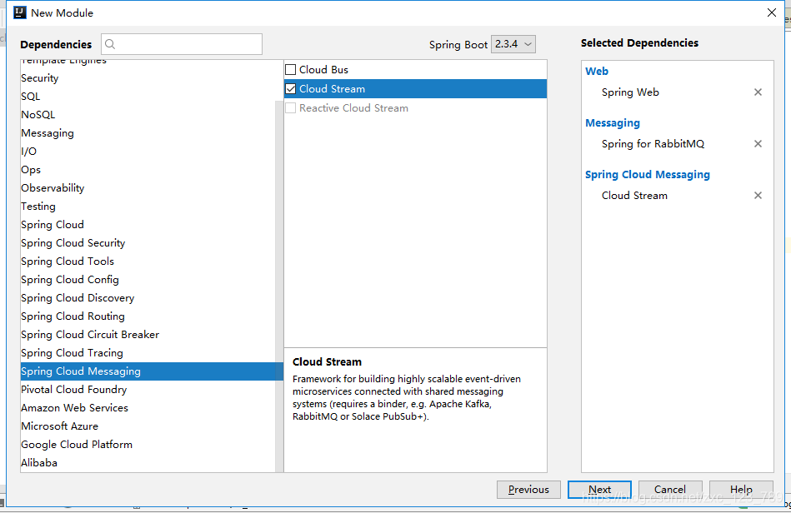Image resolution: width=791 pixels, height=513 pixels.
Task: Select the Spring Cloud Tracing category
Action: tap(148, 353)
